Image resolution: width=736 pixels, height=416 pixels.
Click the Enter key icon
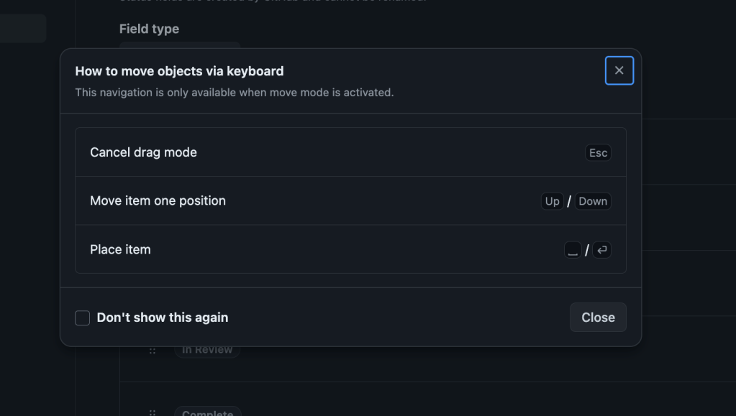(602, 250)
